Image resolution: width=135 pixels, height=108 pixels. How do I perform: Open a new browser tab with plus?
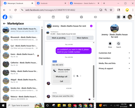click(104, 3)
